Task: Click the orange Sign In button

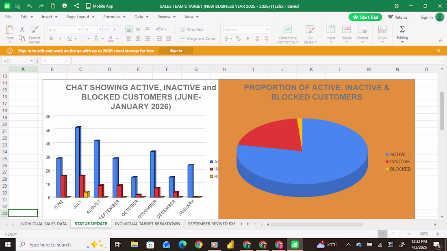Action: tap(176, 51)
